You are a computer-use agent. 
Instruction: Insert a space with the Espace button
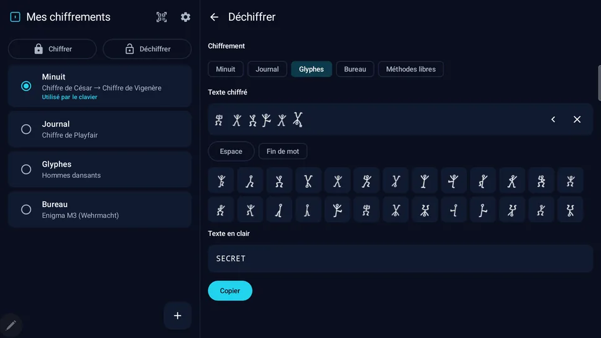tap(231, 151)
